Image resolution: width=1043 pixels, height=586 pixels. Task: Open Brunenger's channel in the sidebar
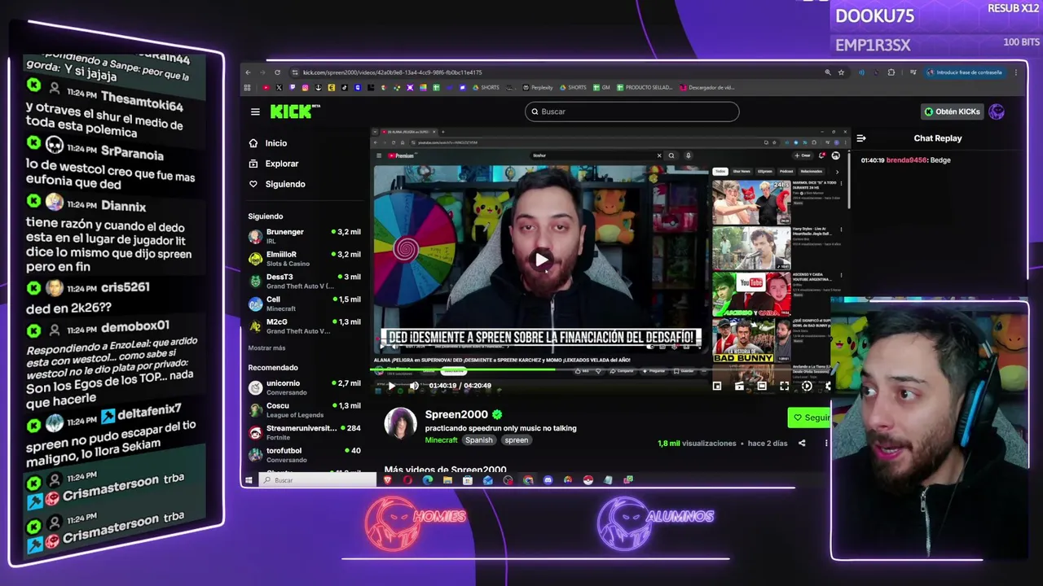[305, 236]
